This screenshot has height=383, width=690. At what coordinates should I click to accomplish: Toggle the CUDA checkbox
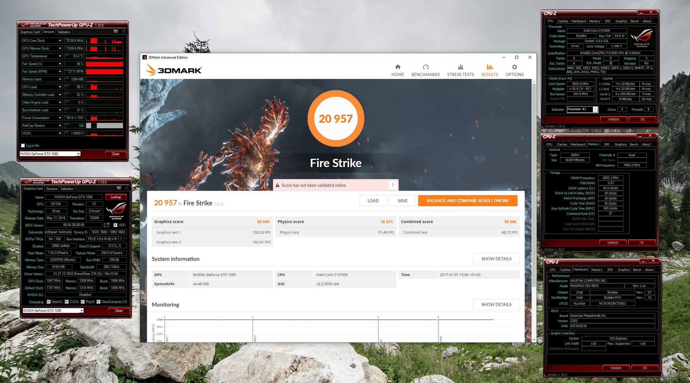click(x=67, y=302)
